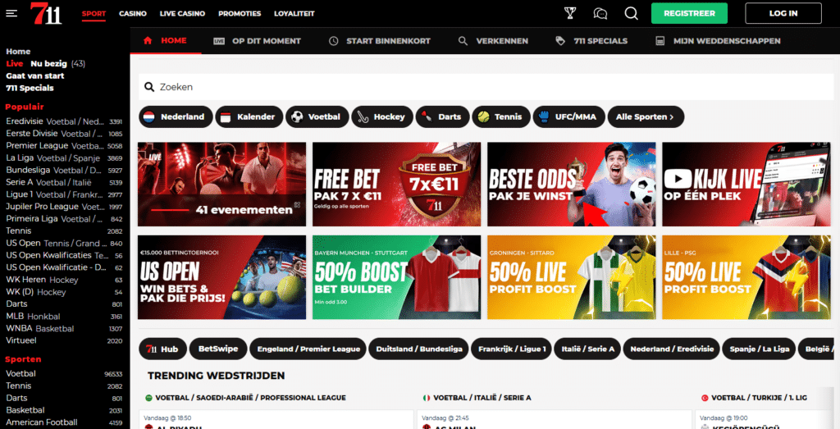840x429 pixels.
Task: Click the header search magnifier icon
Action: [631, 13]
